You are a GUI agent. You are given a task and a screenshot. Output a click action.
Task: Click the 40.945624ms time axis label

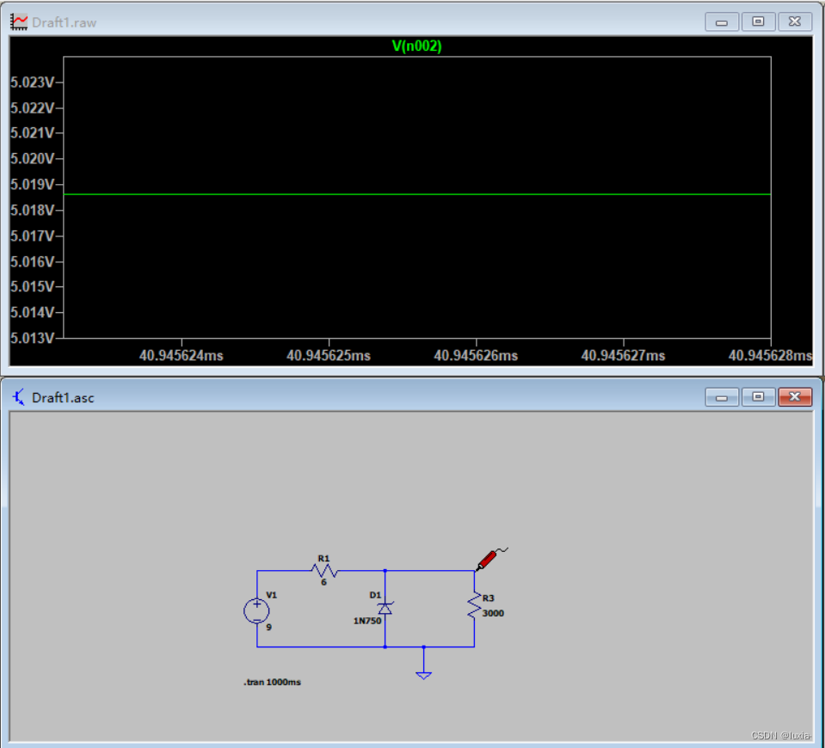181,356
